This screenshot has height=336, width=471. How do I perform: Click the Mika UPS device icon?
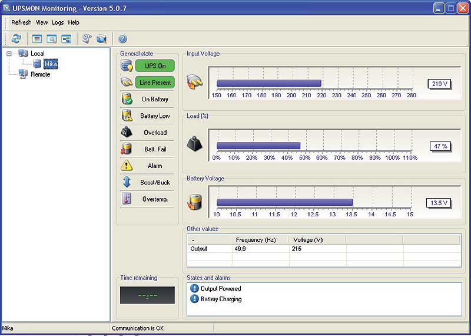37,64
